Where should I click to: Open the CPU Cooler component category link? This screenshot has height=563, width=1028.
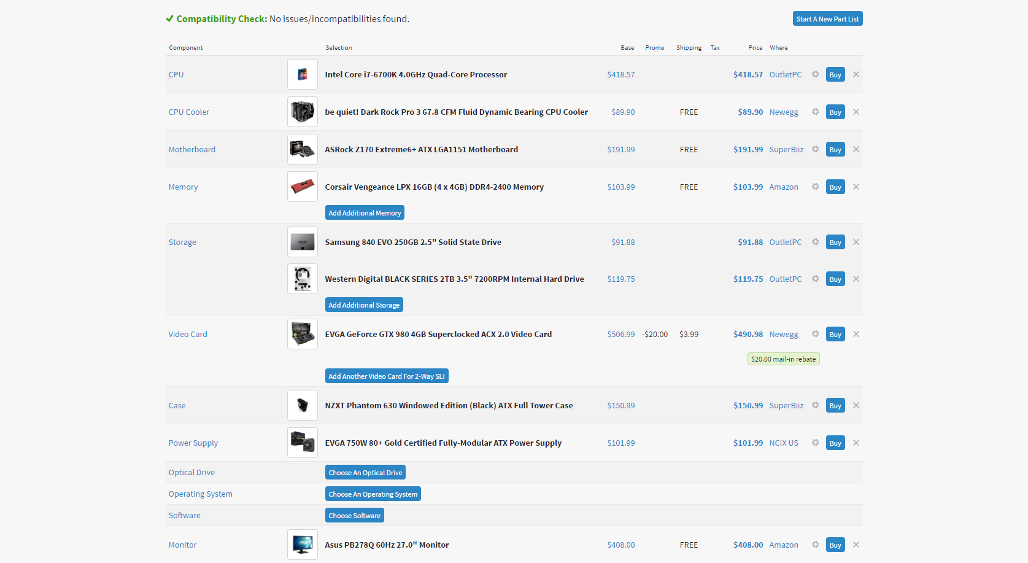[189, 112]
